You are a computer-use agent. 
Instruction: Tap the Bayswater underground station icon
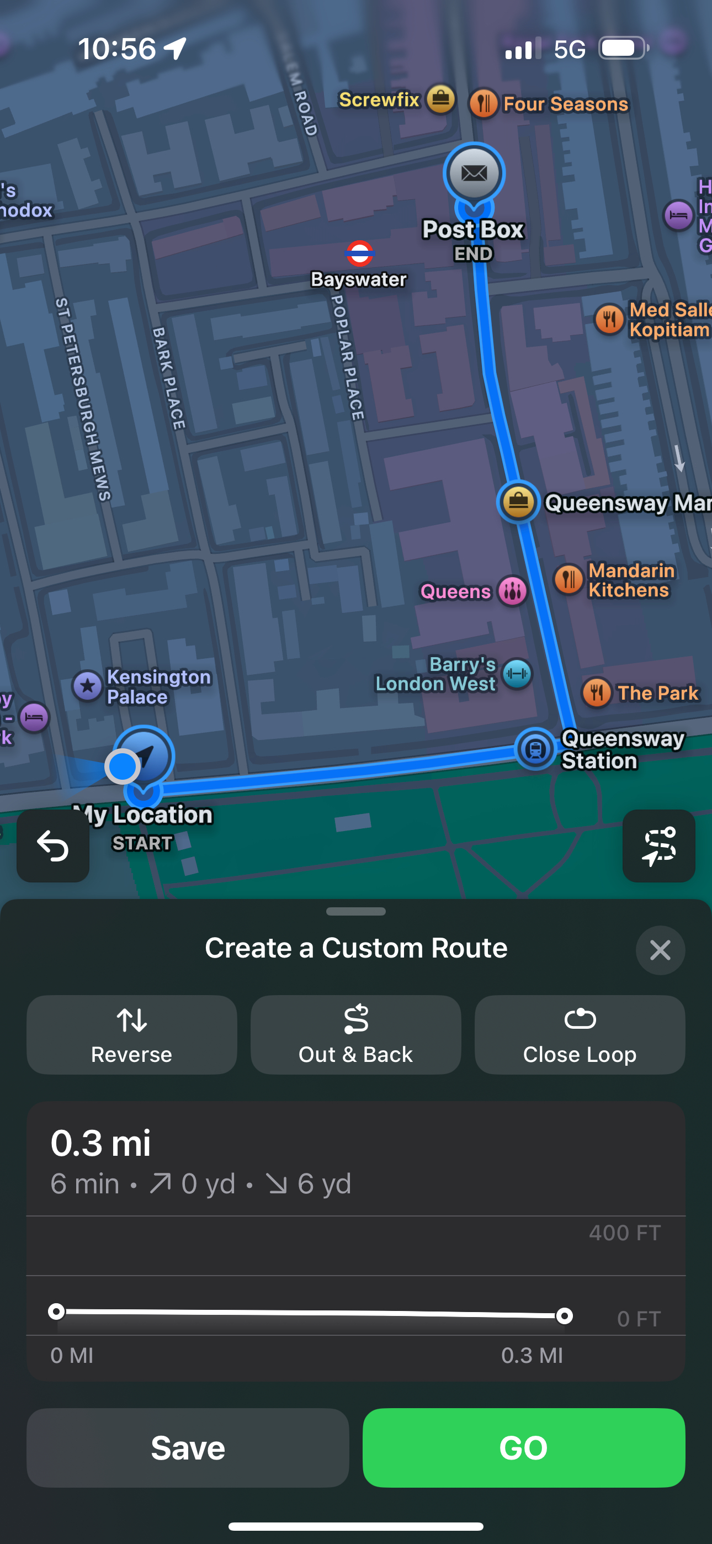(x=360, y=253)
